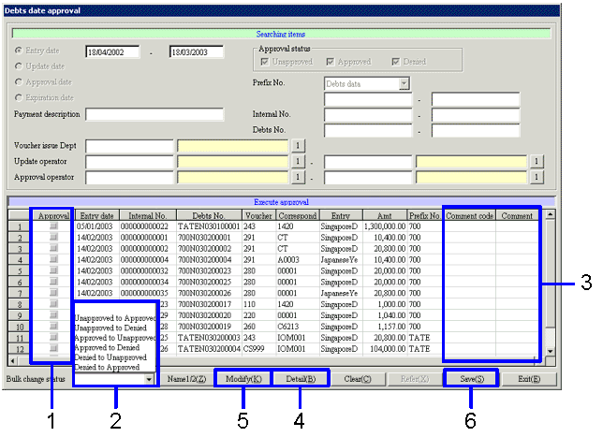
Task: Choose Unapproved to Approved option
Action: click(x=115, y=318)
